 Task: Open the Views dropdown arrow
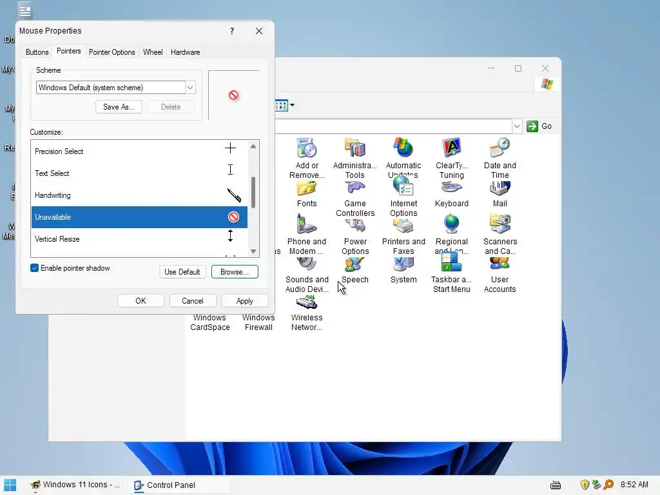292,105
